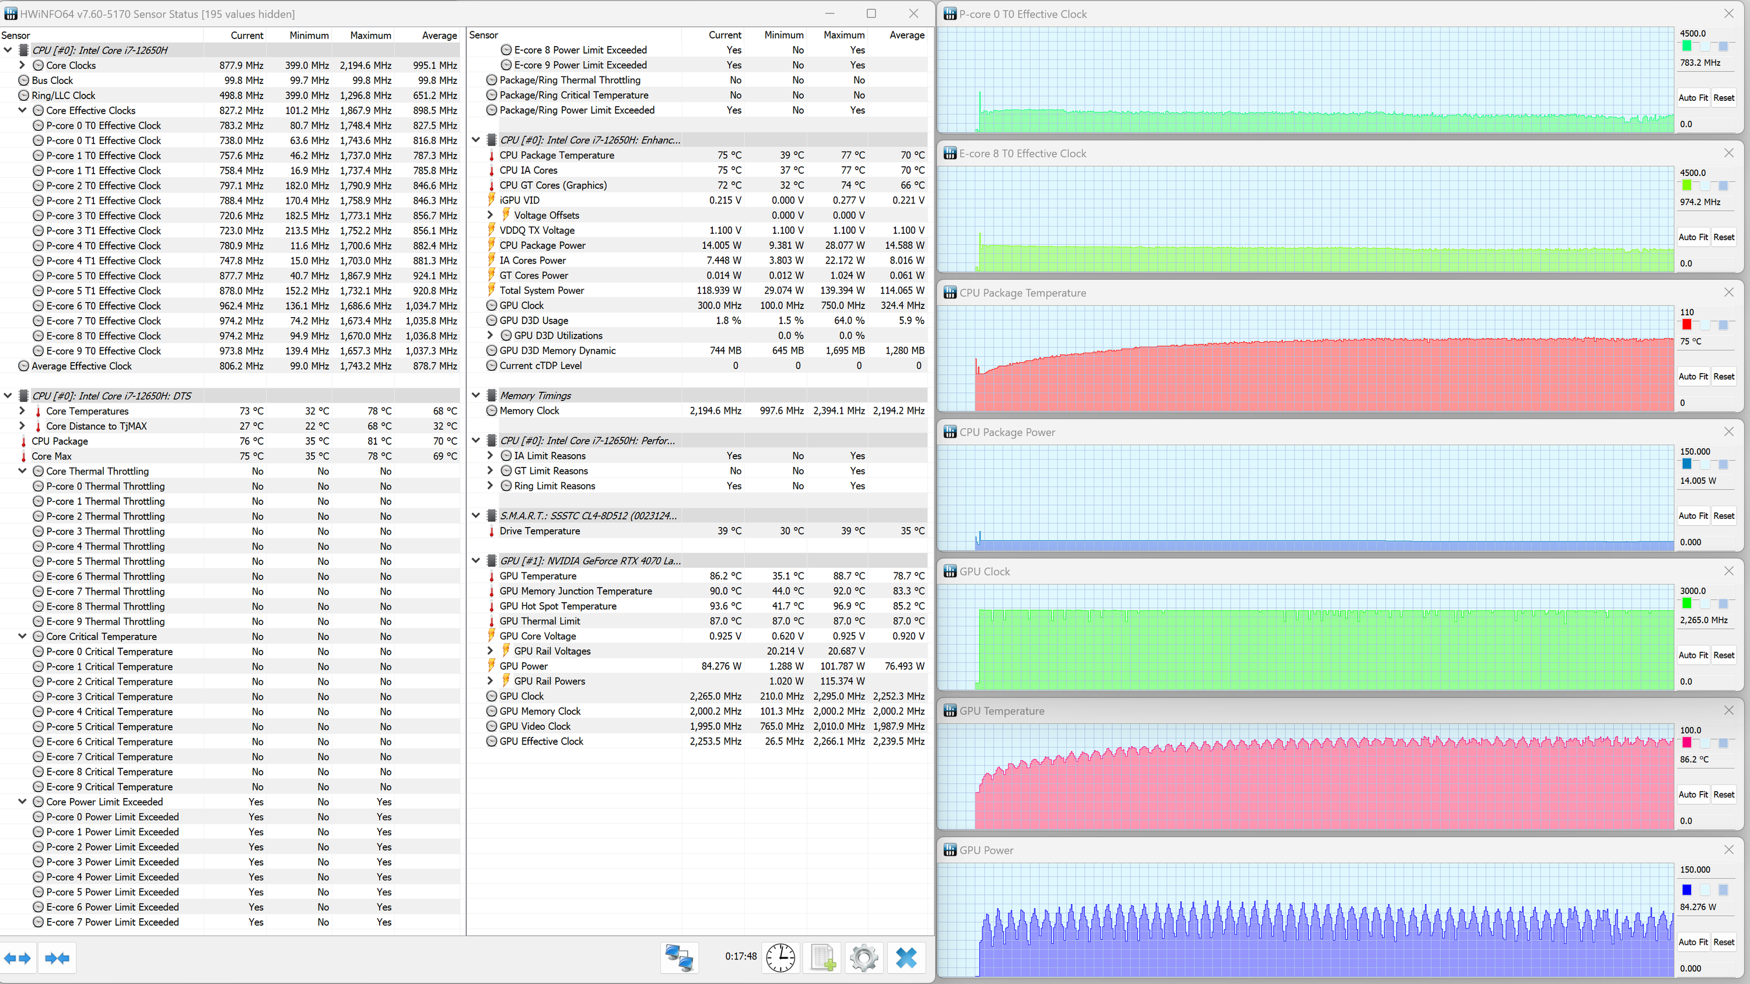This screenshot has width=1750, height=984.
Task: Open sensor settings gear icon
Action: 864,958
